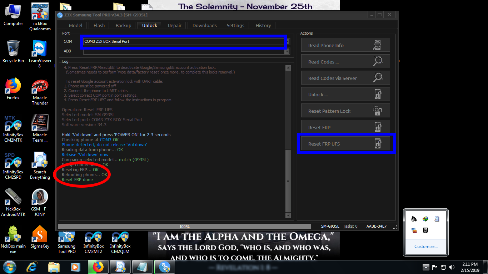
Task: Open the Computer desktop icon
Action: 13,14
